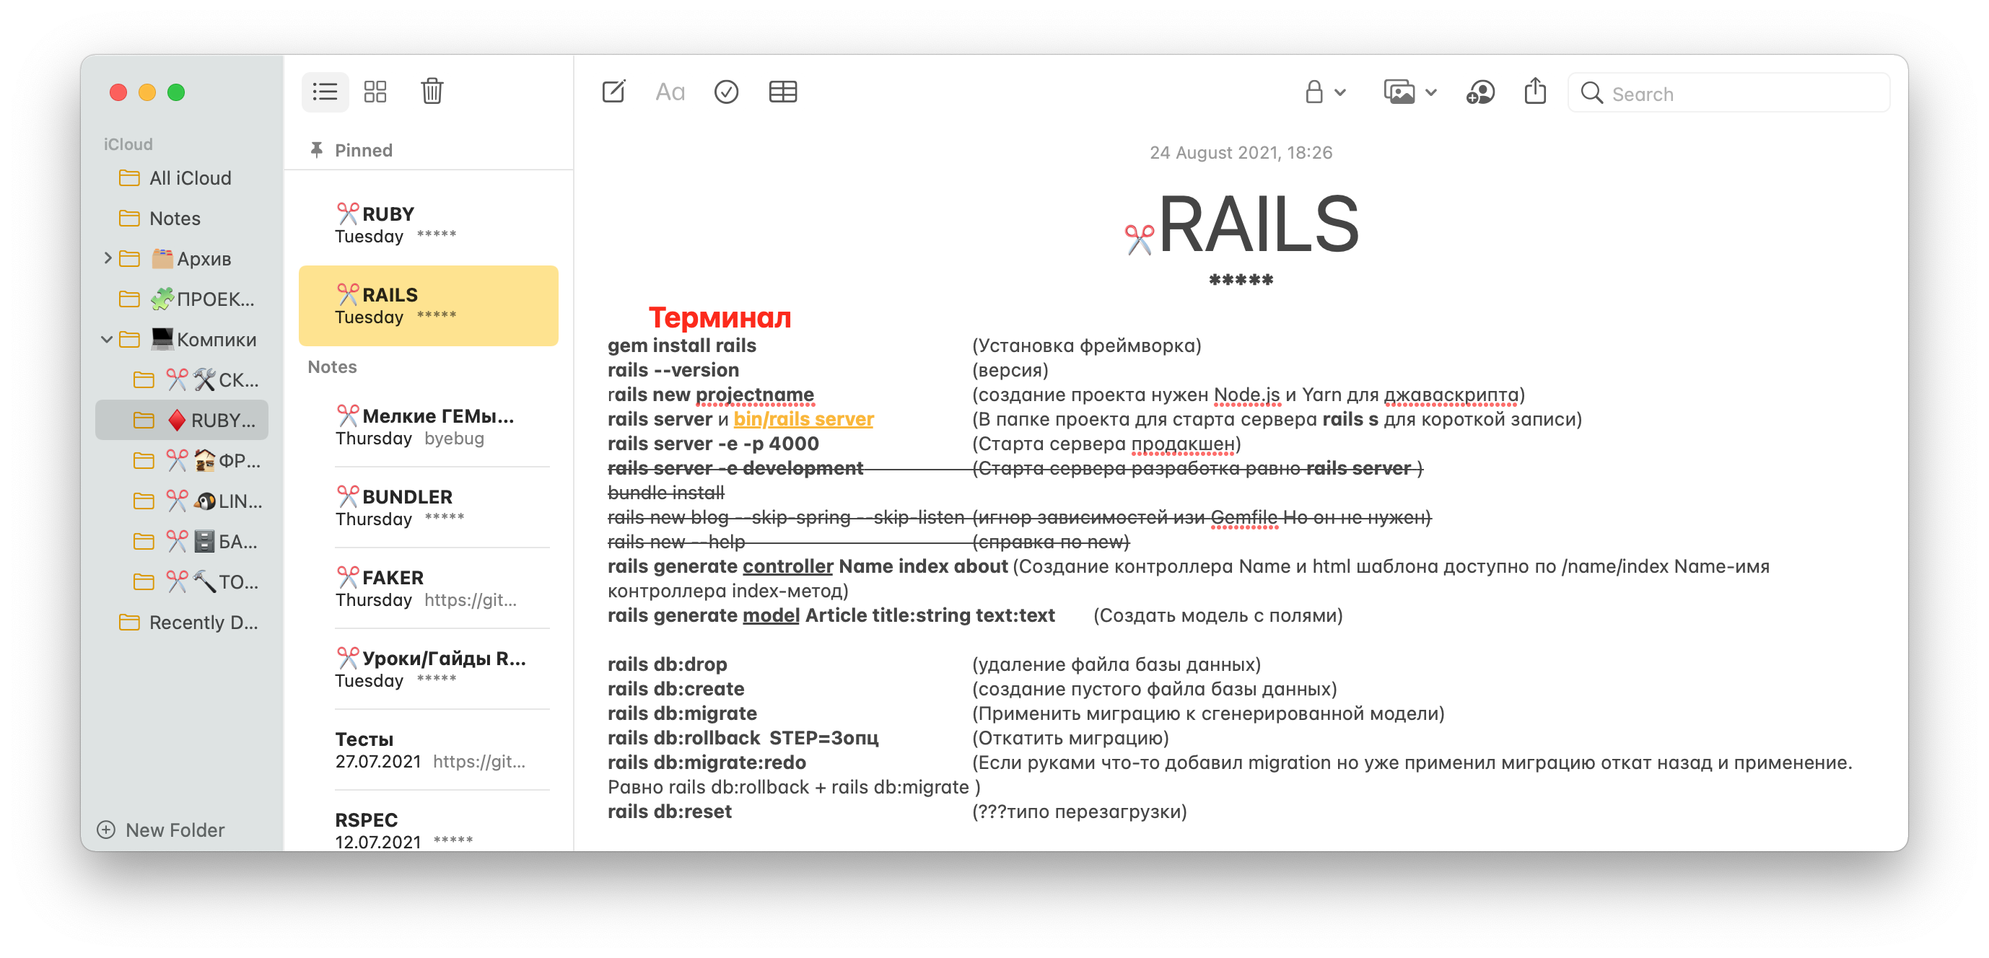The width and height of the screenshot is (1989, 958).
Task: Collapse the Компики folder
Action: click(x=108, y=340)
